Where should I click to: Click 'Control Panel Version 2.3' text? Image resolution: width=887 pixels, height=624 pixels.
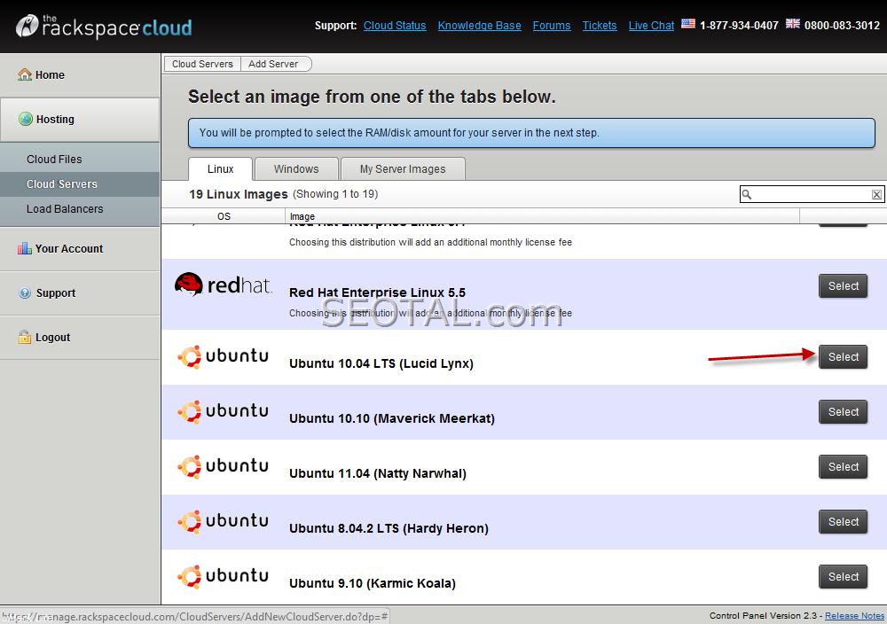(763, 615)
